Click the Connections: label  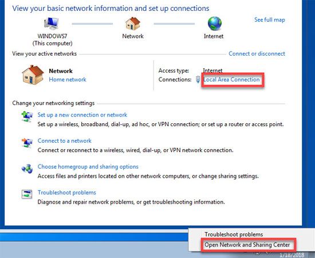click(175, 80)
